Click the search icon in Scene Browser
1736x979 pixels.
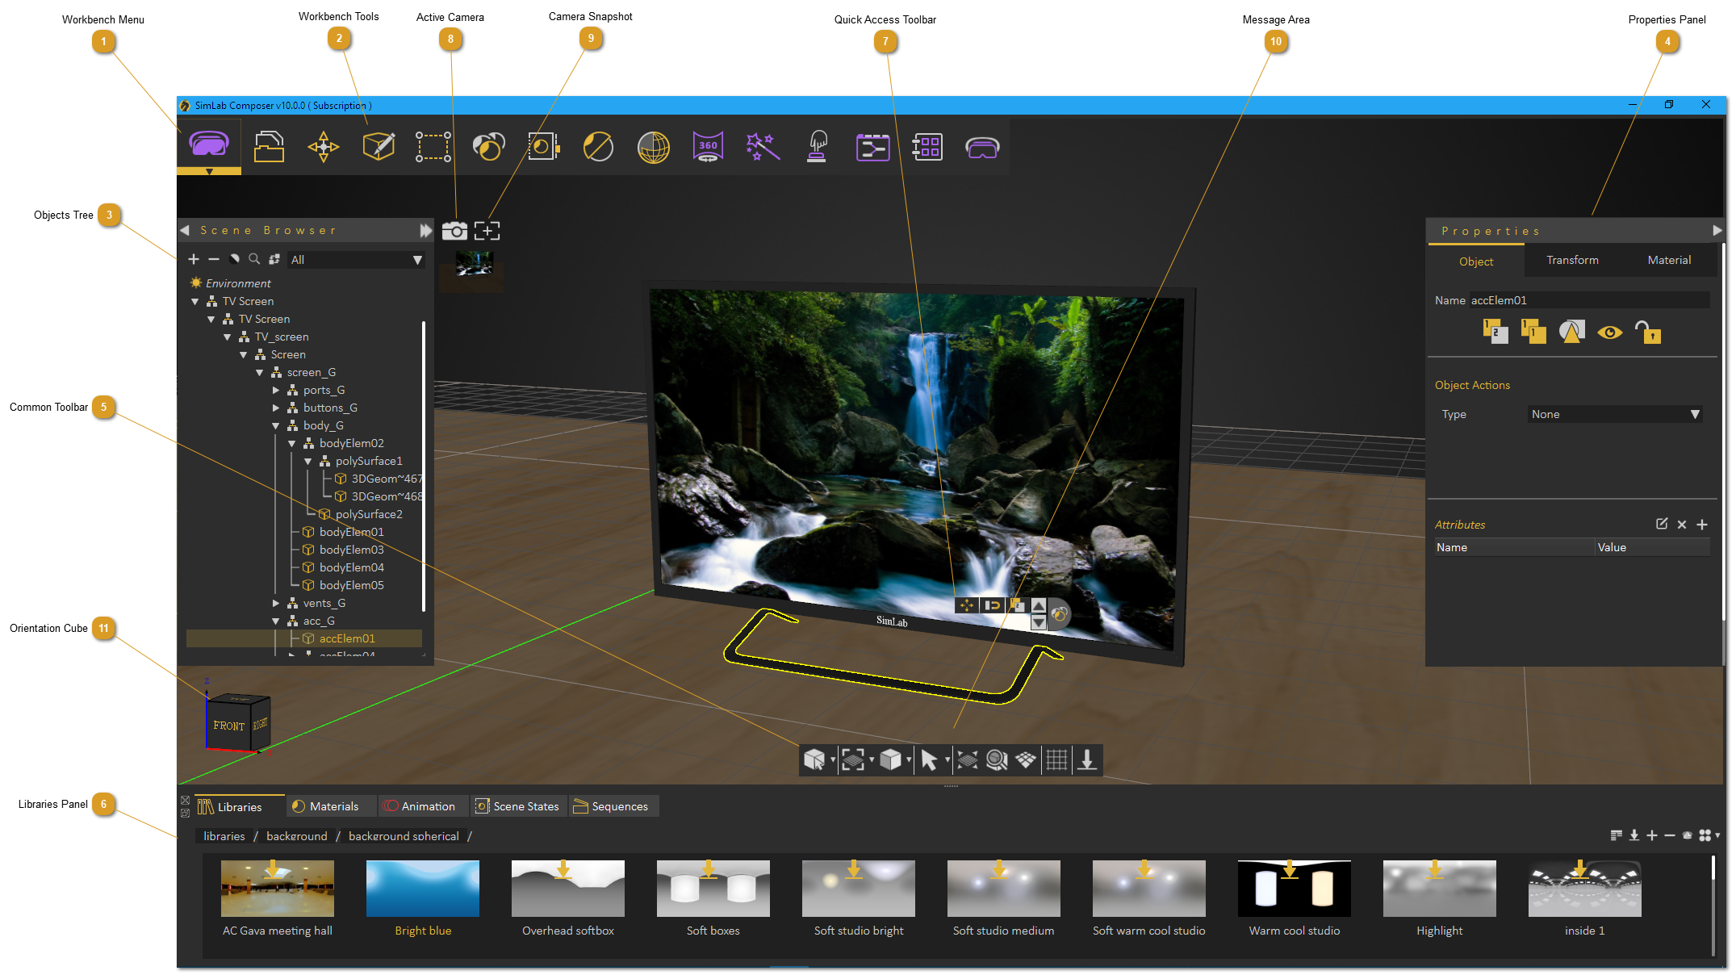pos(254,259)
